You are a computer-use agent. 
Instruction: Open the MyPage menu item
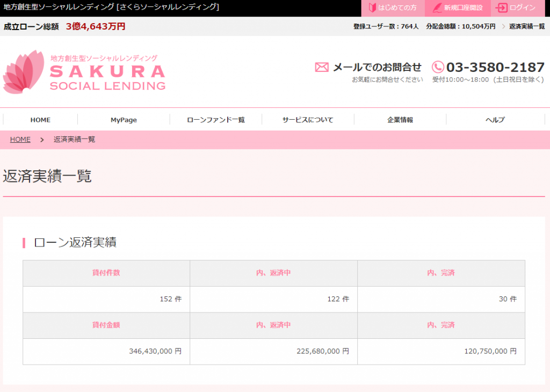[x=124, y=120]
